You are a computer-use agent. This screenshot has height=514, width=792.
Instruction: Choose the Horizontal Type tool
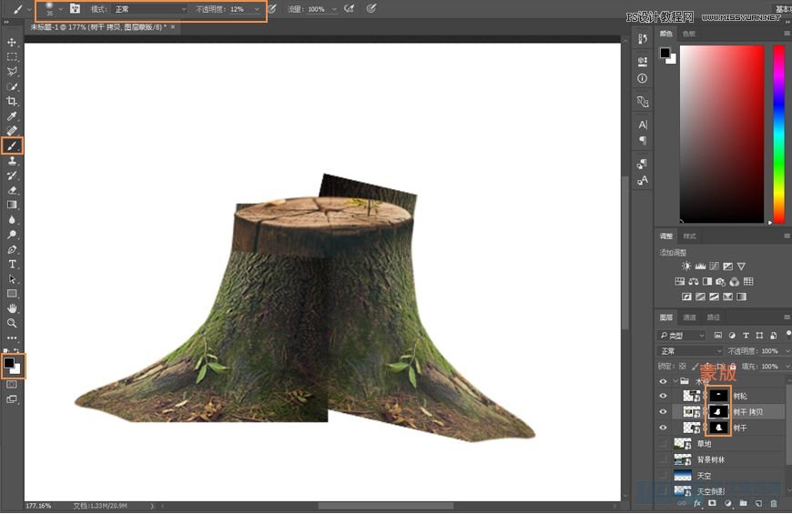[12, 264]
